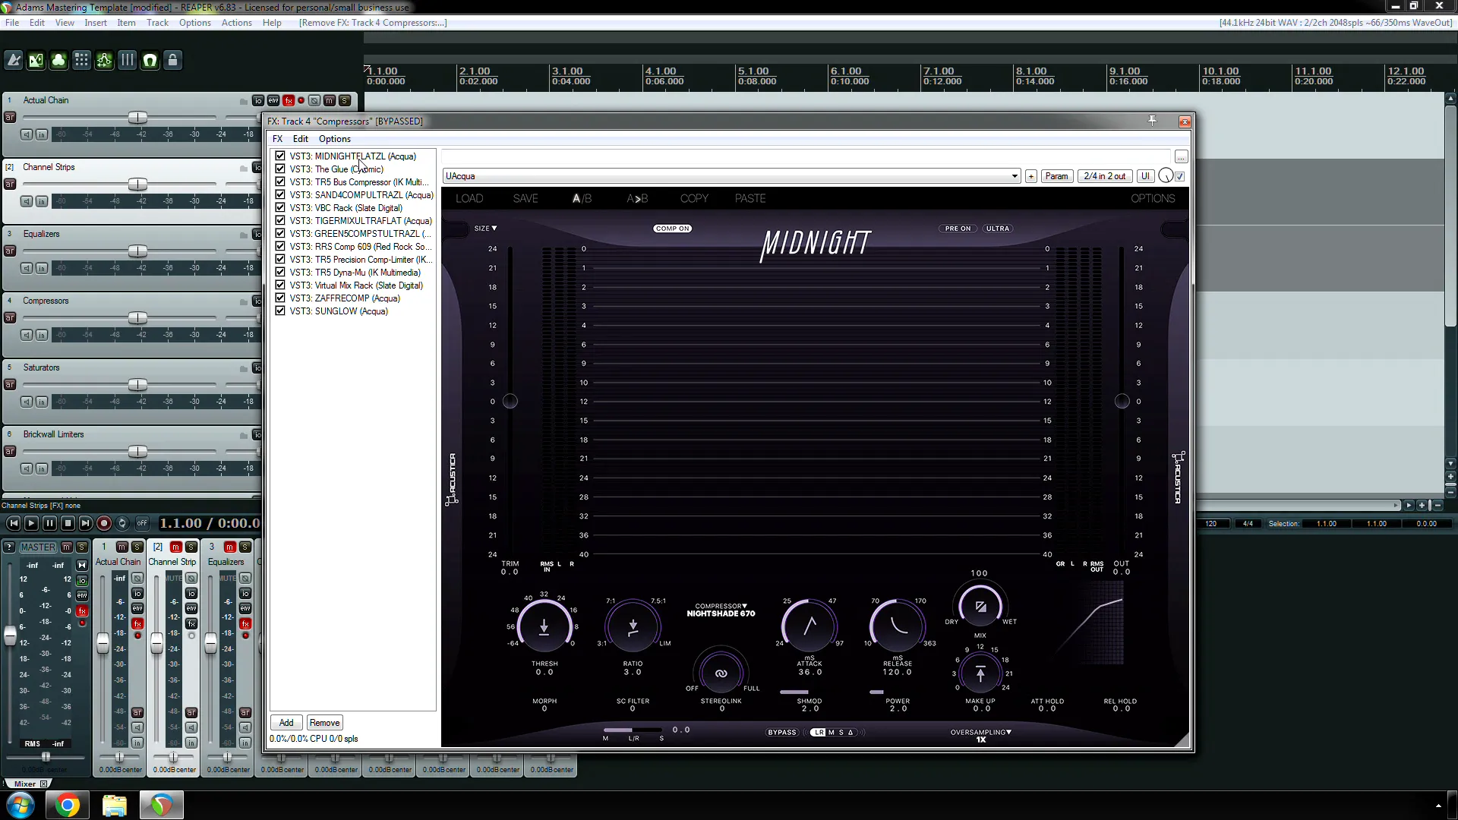Toggle the plugin bypass checkbox beside the UI button
The height and width of the screenshot is (820, 1458).
1179,176
